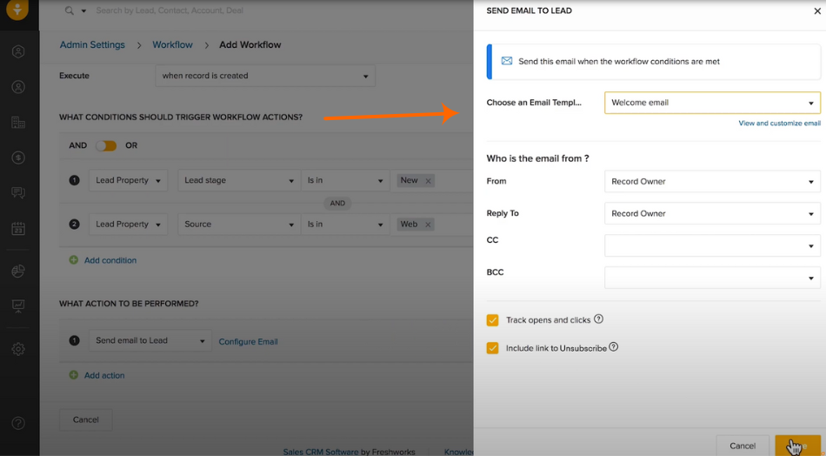This screenshot has height=456, width=826.
Task: Click the Freshsales logo icon in the sidebar
Action: (18, 10)
